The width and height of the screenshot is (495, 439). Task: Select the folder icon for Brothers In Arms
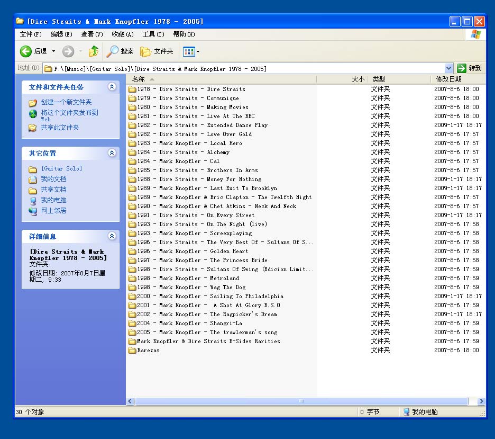(x=132, y=171)
